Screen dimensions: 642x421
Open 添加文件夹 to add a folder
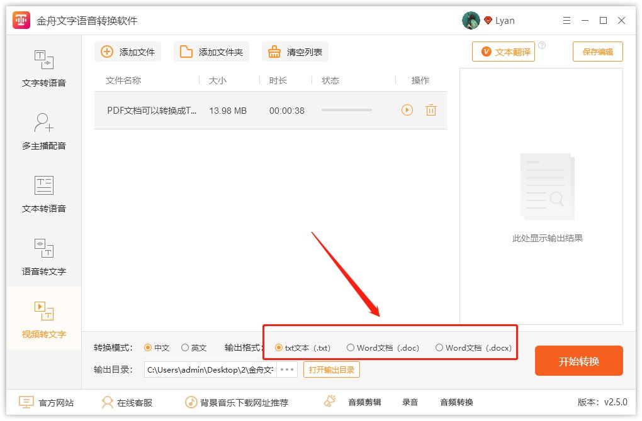211,52
